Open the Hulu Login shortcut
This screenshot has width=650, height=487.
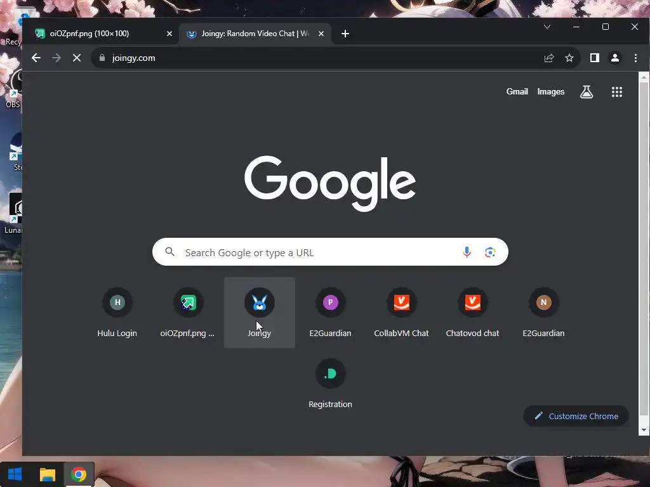click(x=117, y=313)
